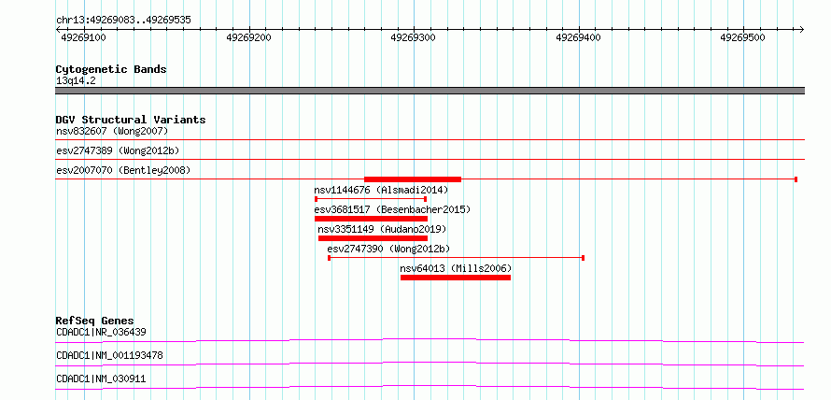The image size is (831, 400).
Task: Open variant esv2747390 (Wong2012b)
Action: coord(389,249)
